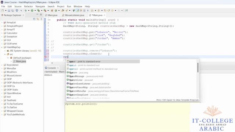The image size is (235, 132).
Task: Click the content assist popup scrollbar
Action: click(x=198, y=67)
